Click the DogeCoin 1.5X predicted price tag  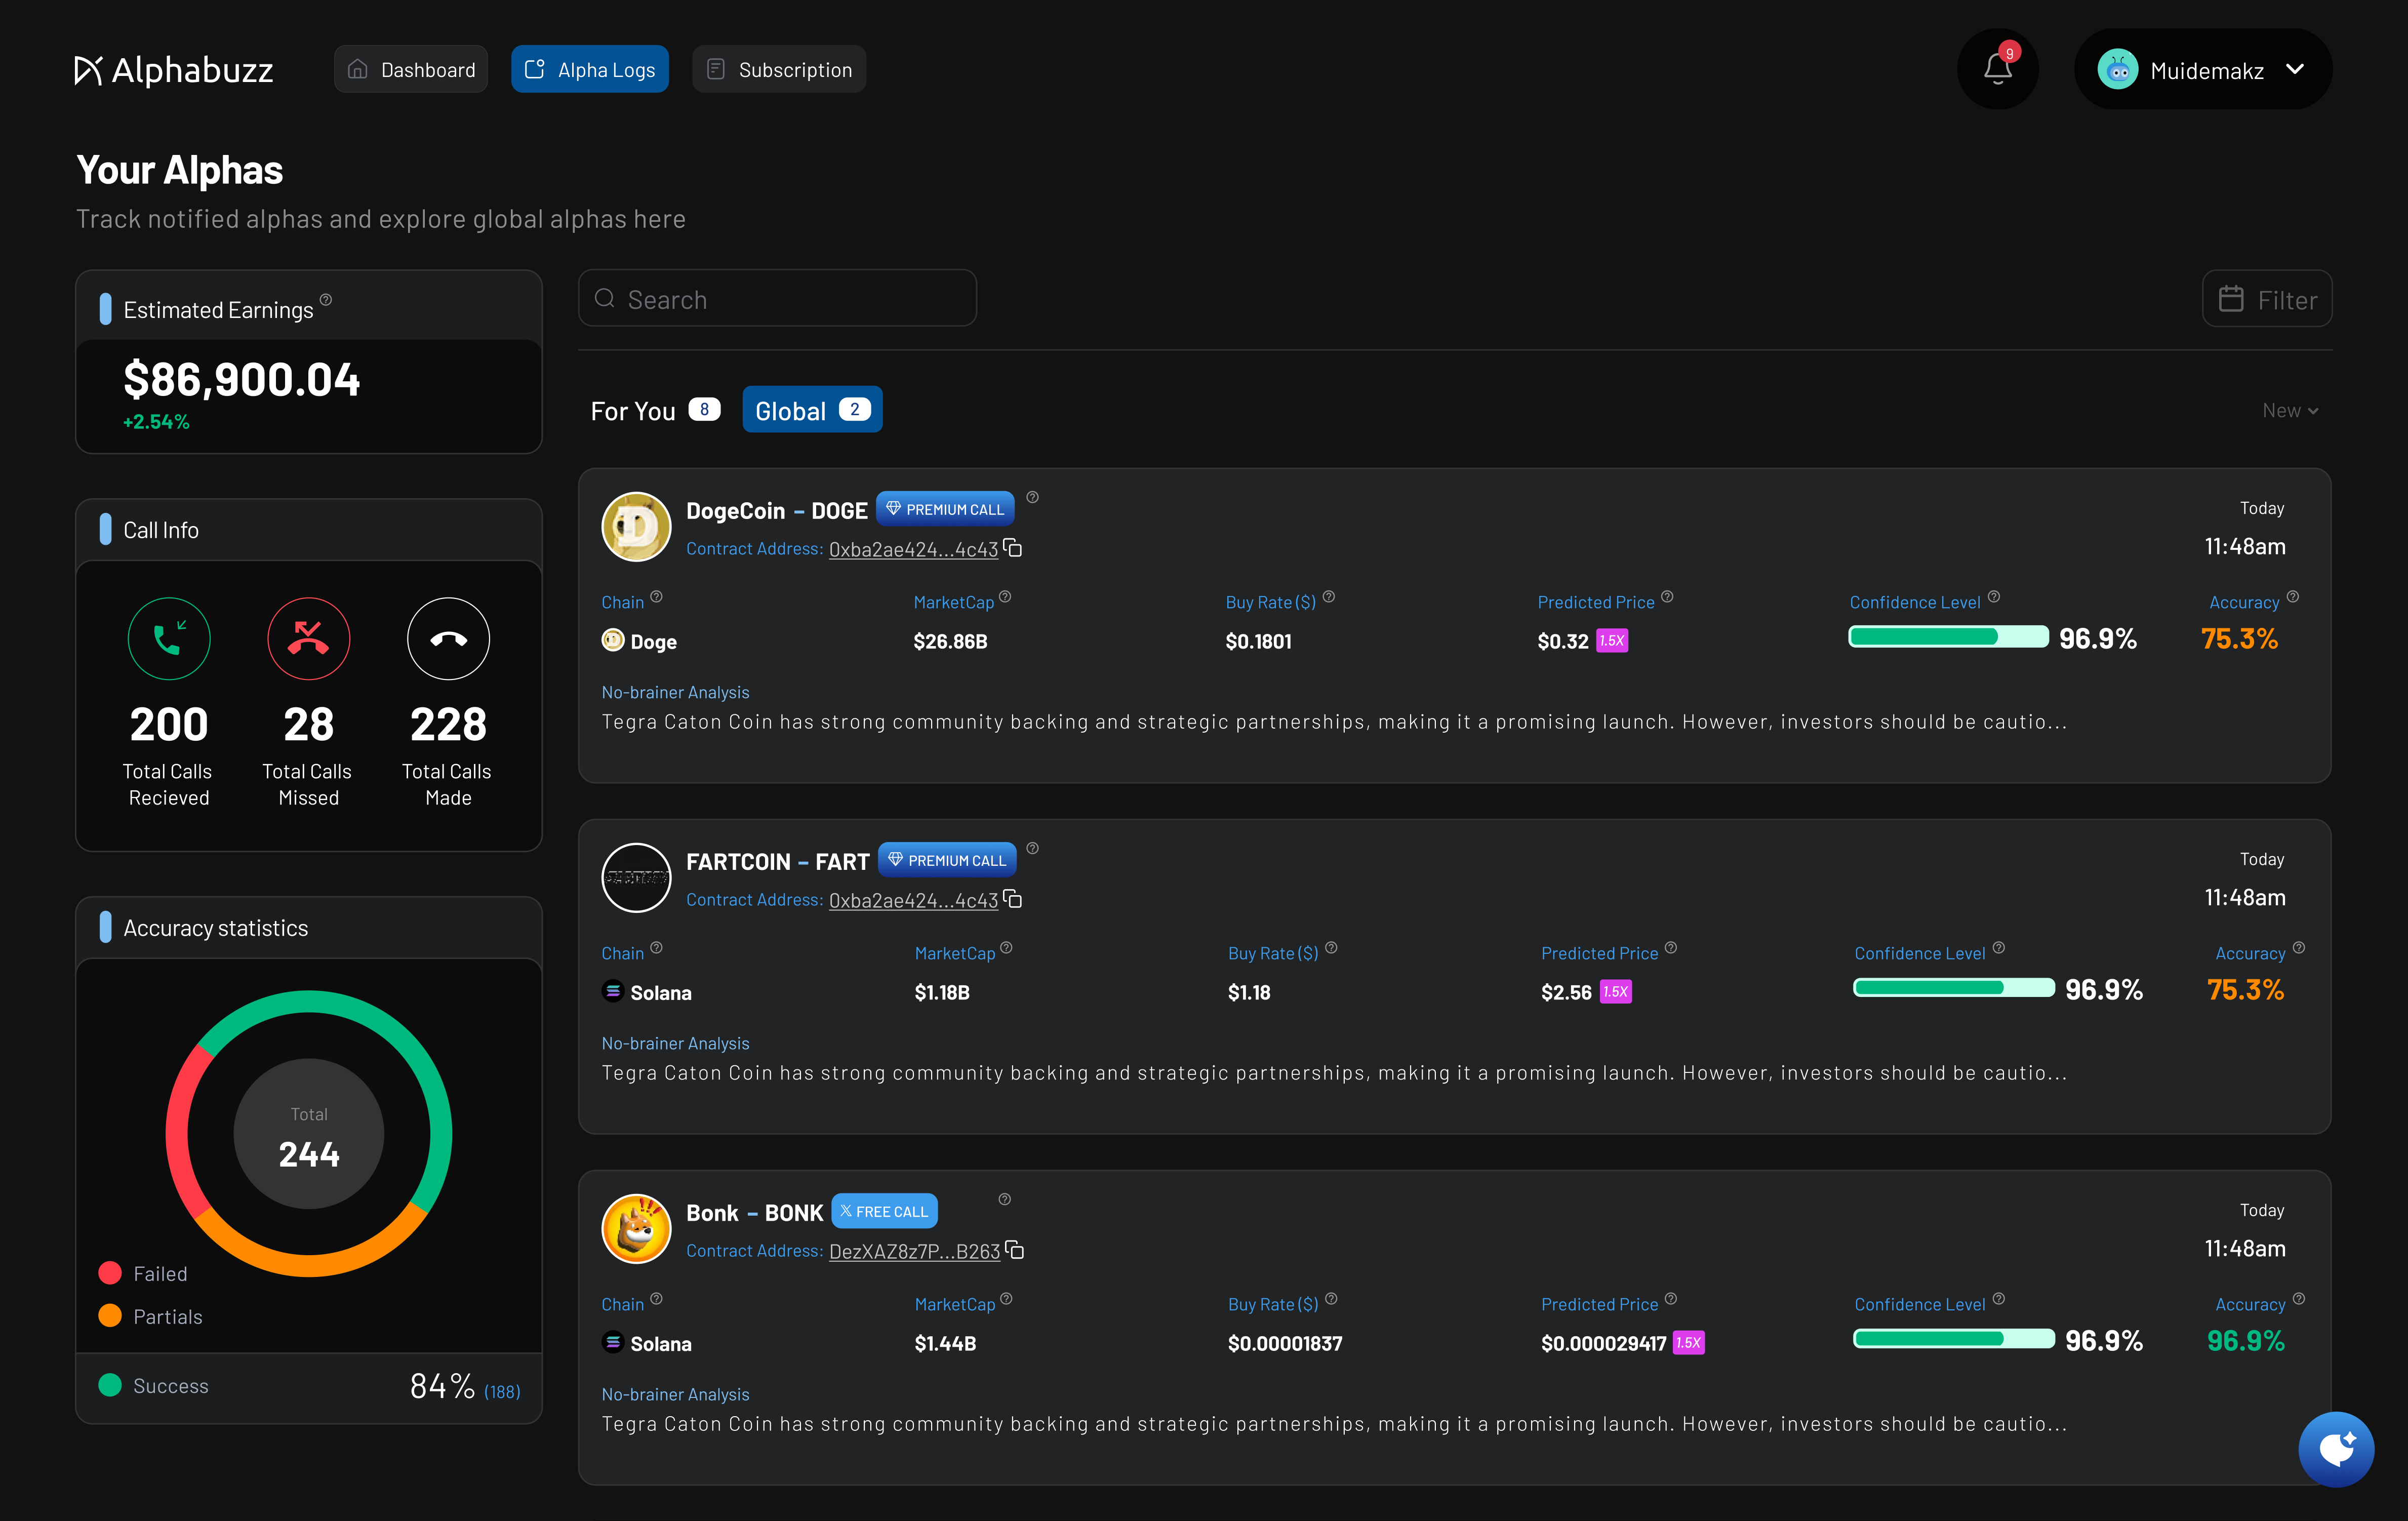(x=1612, y=641)
